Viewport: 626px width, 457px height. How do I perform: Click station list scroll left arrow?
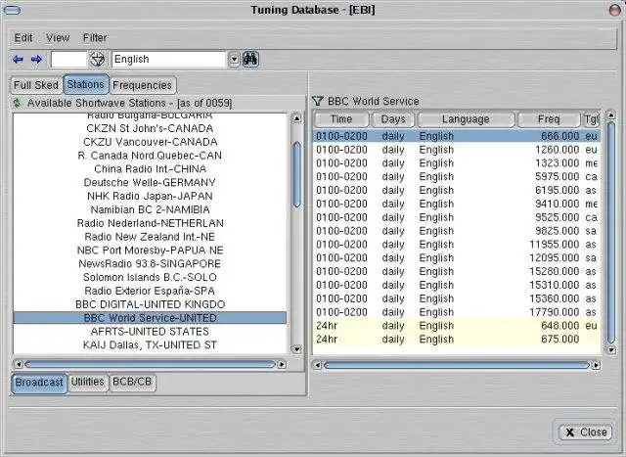pyautogui.click(x=19, y=364)
